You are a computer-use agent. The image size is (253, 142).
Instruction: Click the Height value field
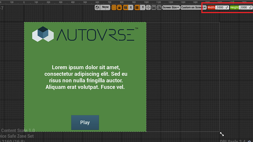246,7
